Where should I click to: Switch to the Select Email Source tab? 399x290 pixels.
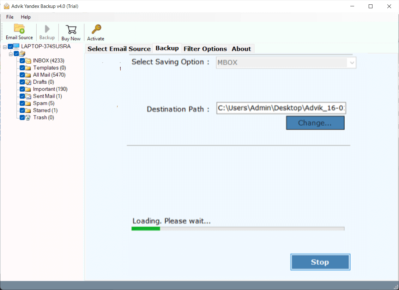(x=119, y=49)
